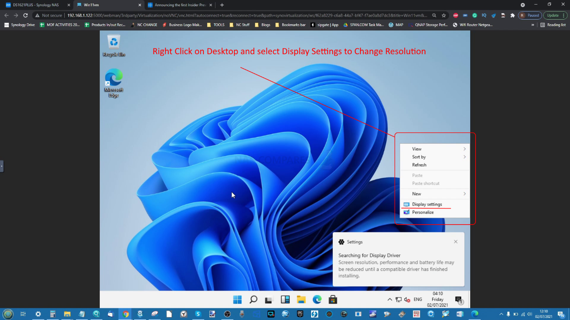Click the zoom magnifier in the address bar
This screenshot has height=320, width=570.
434,15
